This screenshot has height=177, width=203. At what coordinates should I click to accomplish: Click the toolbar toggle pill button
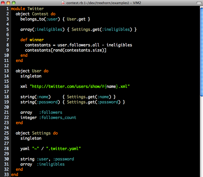pos(199,3)
